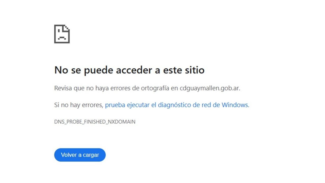
Task: Click de red in the diagnostics link
Action: (x=203, y=105)
